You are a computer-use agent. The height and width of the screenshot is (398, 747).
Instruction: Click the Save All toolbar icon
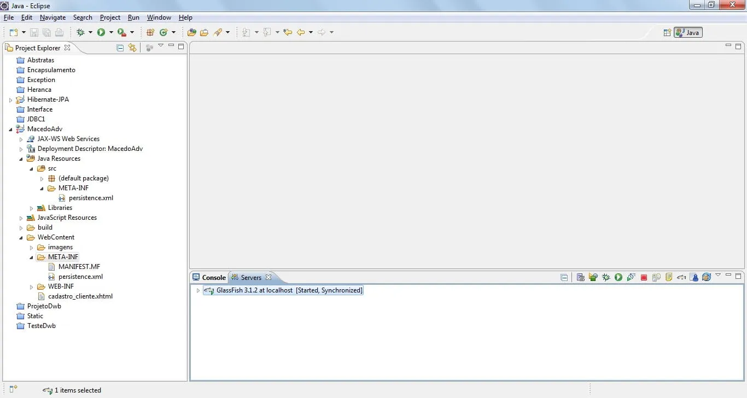pyautogui.click(x=46, y=33)
